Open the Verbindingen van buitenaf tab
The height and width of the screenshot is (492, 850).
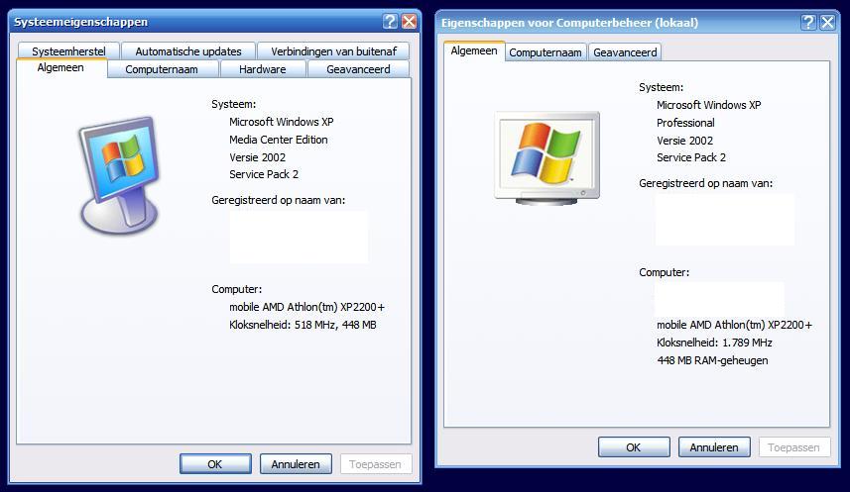(x=333, y=51)
